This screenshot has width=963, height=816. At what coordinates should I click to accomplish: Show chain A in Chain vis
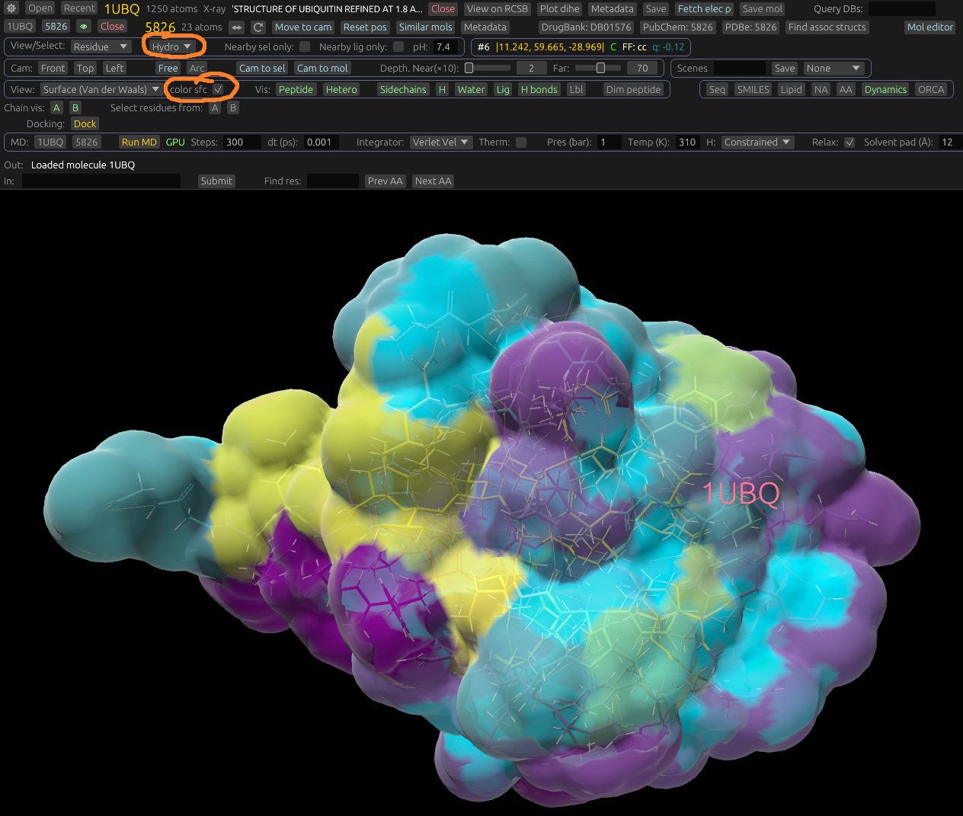pyautogui.click(x=56, y=108)
